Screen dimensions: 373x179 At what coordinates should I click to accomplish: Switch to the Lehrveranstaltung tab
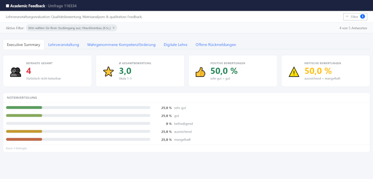tap(63, 45)
